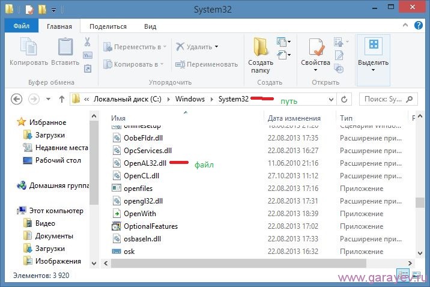
Task: Create a new folder (Создать папку)
Action: click(260, 56)
